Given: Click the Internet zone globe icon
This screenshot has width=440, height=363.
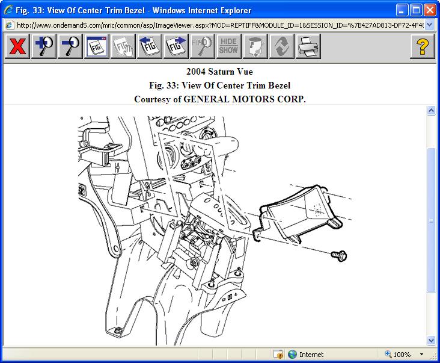Looking at the screenshot, I should click(x=292, y=355).
